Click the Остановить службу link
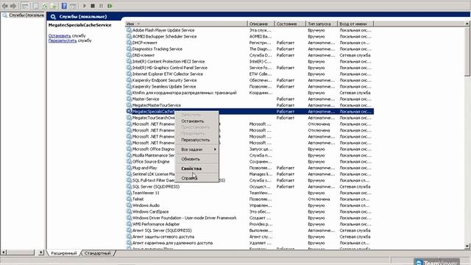The image size is (471, 265). tap(60, 36)
